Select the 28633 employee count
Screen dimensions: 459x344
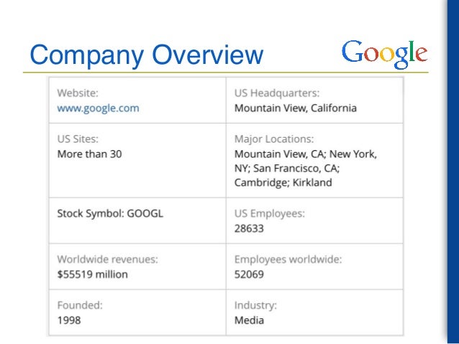[249, 228]
